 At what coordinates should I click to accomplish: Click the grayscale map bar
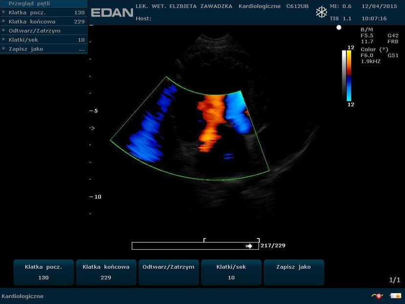(344, 75)
